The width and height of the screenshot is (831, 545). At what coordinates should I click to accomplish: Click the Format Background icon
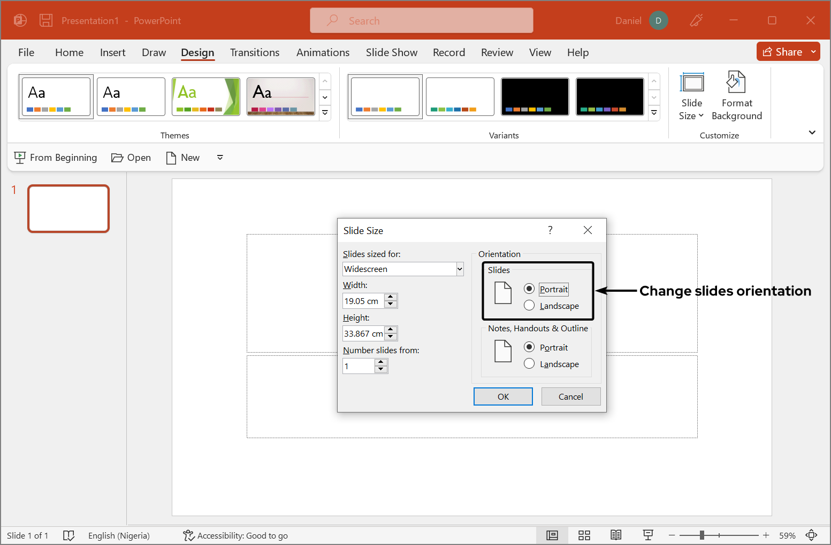[736, 83]
